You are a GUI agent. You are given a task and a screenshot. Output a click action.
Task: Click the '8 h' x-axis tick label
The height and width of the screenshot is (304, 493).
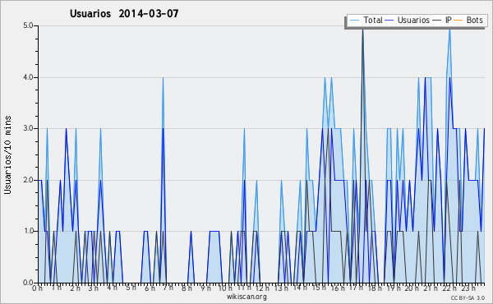187,288
